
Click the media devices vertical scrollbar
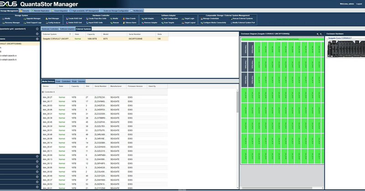[x=237, y=102]
